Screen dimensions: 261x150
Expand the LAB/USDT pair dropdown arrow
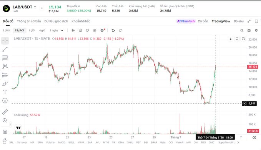pyautogui.click(x=35, y=7)
